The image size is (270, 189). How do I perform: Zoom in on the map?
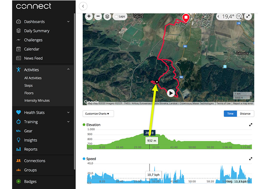click(89, 16)
